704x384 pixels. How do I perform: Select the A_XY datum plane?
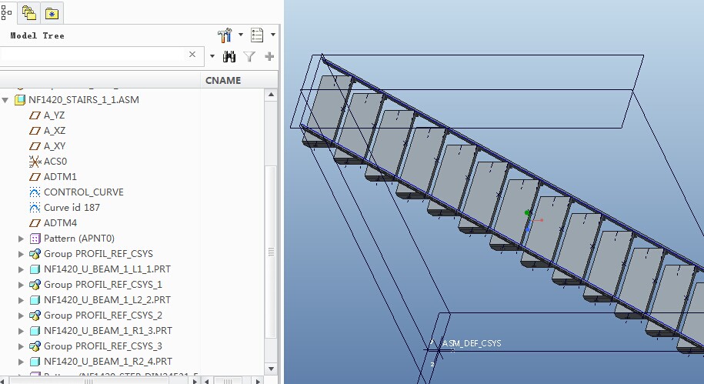pyautogui.click(x=55, y=146)
